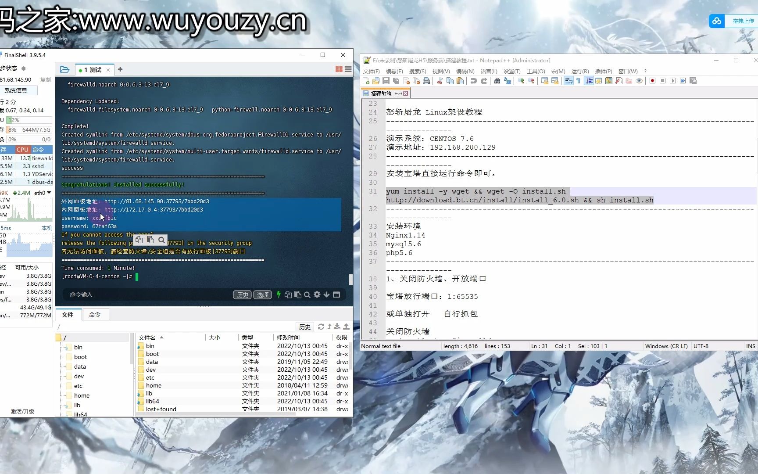The width and height of the screenshot is (758, 474).
Task: Open the Plugins (插件) menu in Notepad++
Action: click(604, 71)
